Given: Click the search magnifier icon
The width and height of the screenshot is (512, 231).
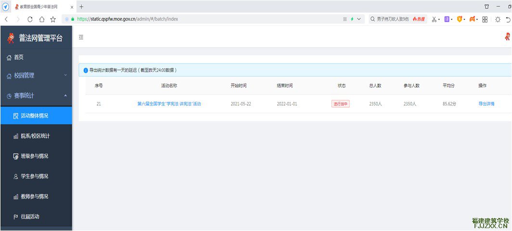Looking at the screenshot, I should (373, 19).
